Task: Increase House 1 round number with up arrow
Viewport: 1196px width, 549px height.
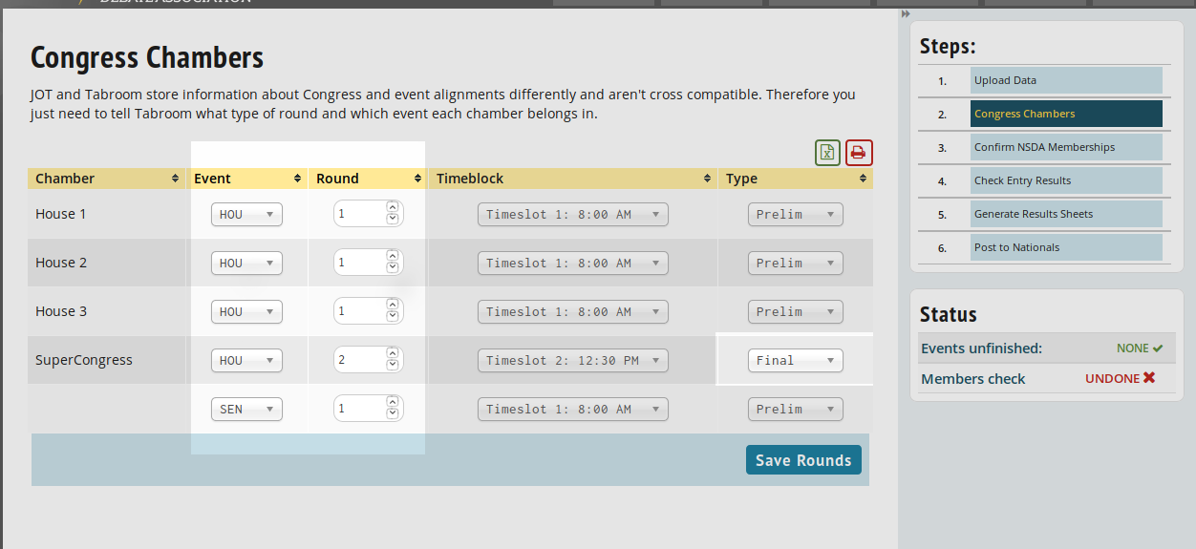Action: [392, 208]
